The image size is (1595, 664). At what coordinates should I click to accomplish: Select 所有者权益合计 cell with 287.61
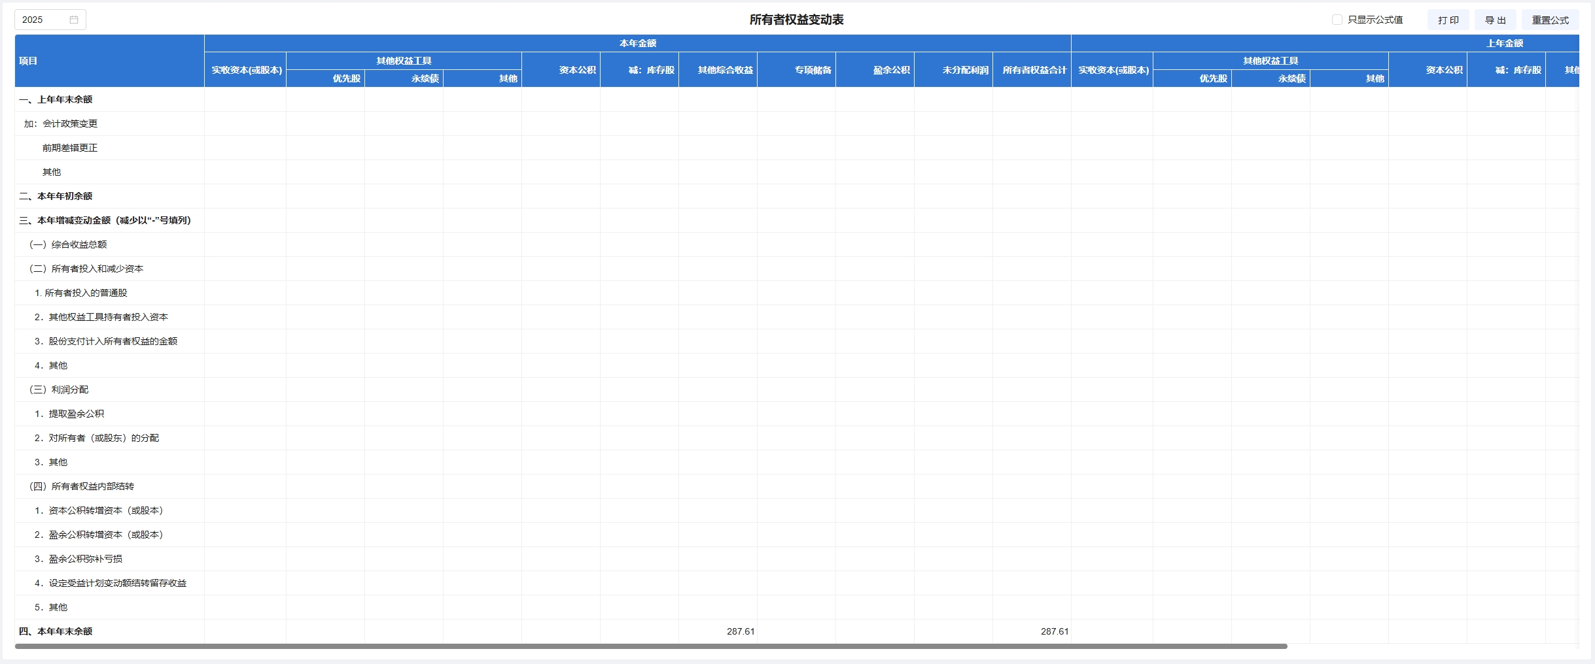(1054, 631)
